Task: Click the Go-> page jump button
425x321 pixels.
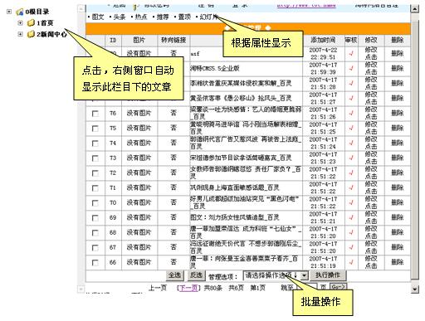Action: tap(338, 288)
